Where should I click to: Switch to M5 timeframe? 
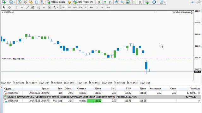[69, 8]
